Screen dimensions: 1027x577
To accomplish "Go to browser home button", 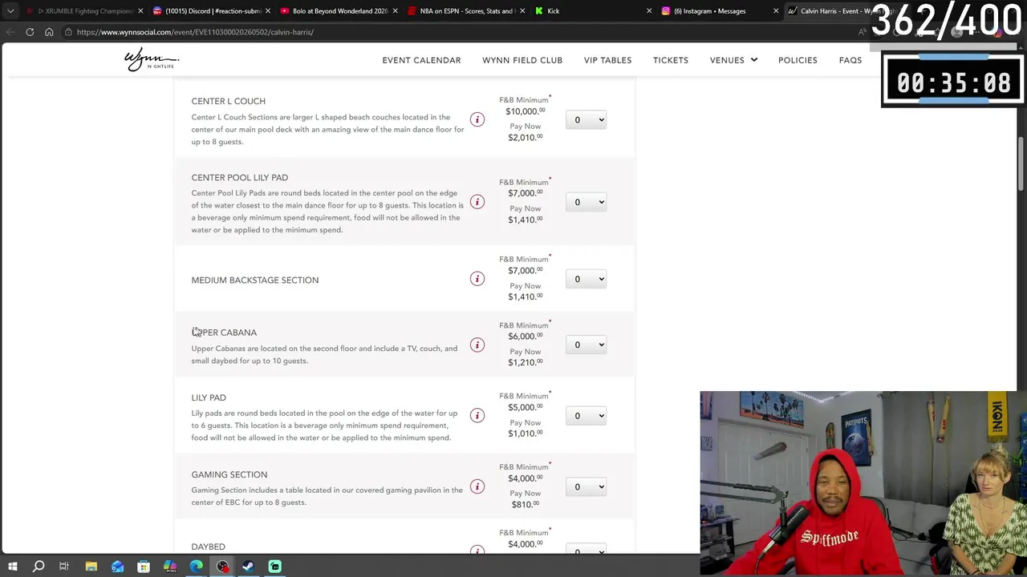I will tap(49, 32).
